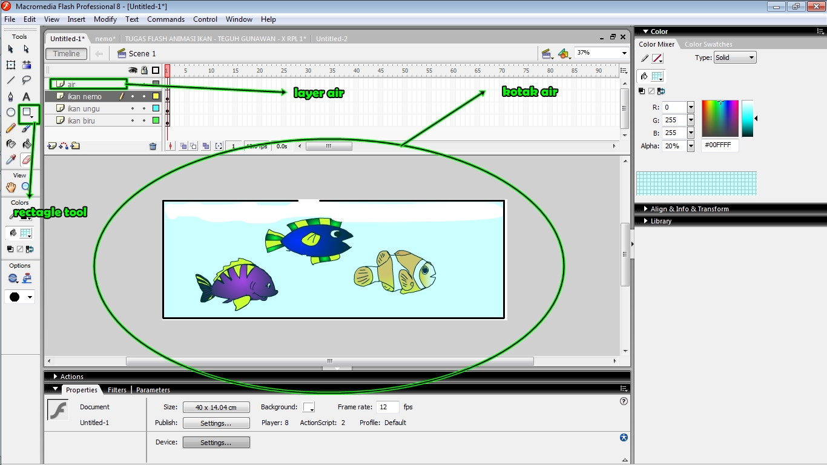Viewport: 827px width, 465px height.
Task: Click the Publish Settings button
Action: coord(216,423)
